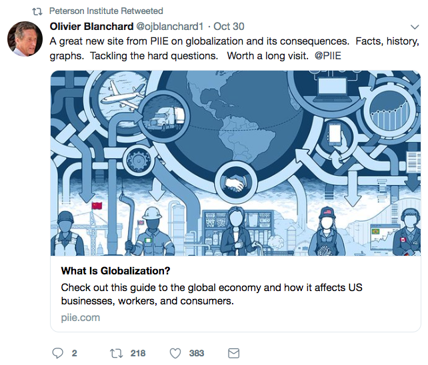Viewport: 428px width, 365px height.
Task: Click the reply count 2
Action: click(x=74, y=353)
